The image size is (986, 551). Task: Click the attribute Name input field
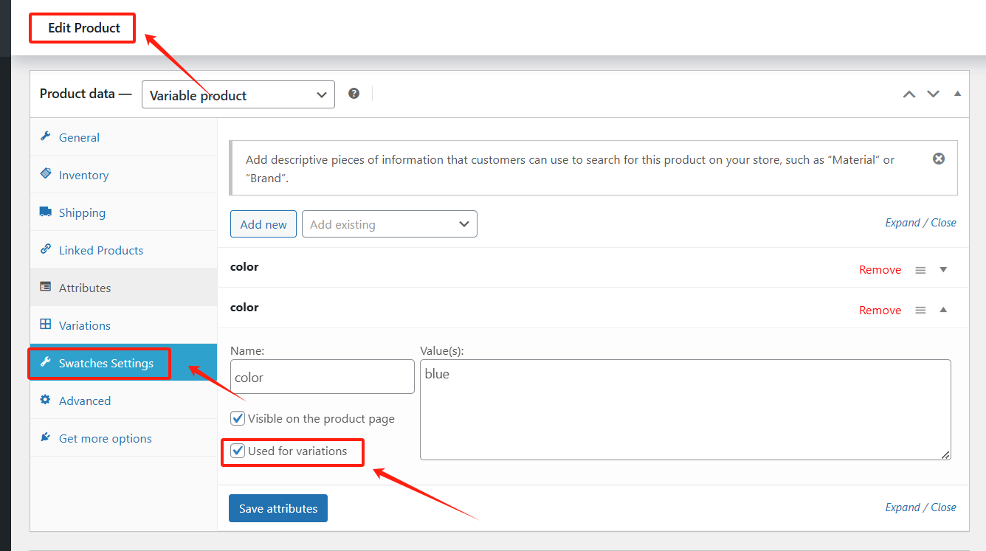click(322, 377)
